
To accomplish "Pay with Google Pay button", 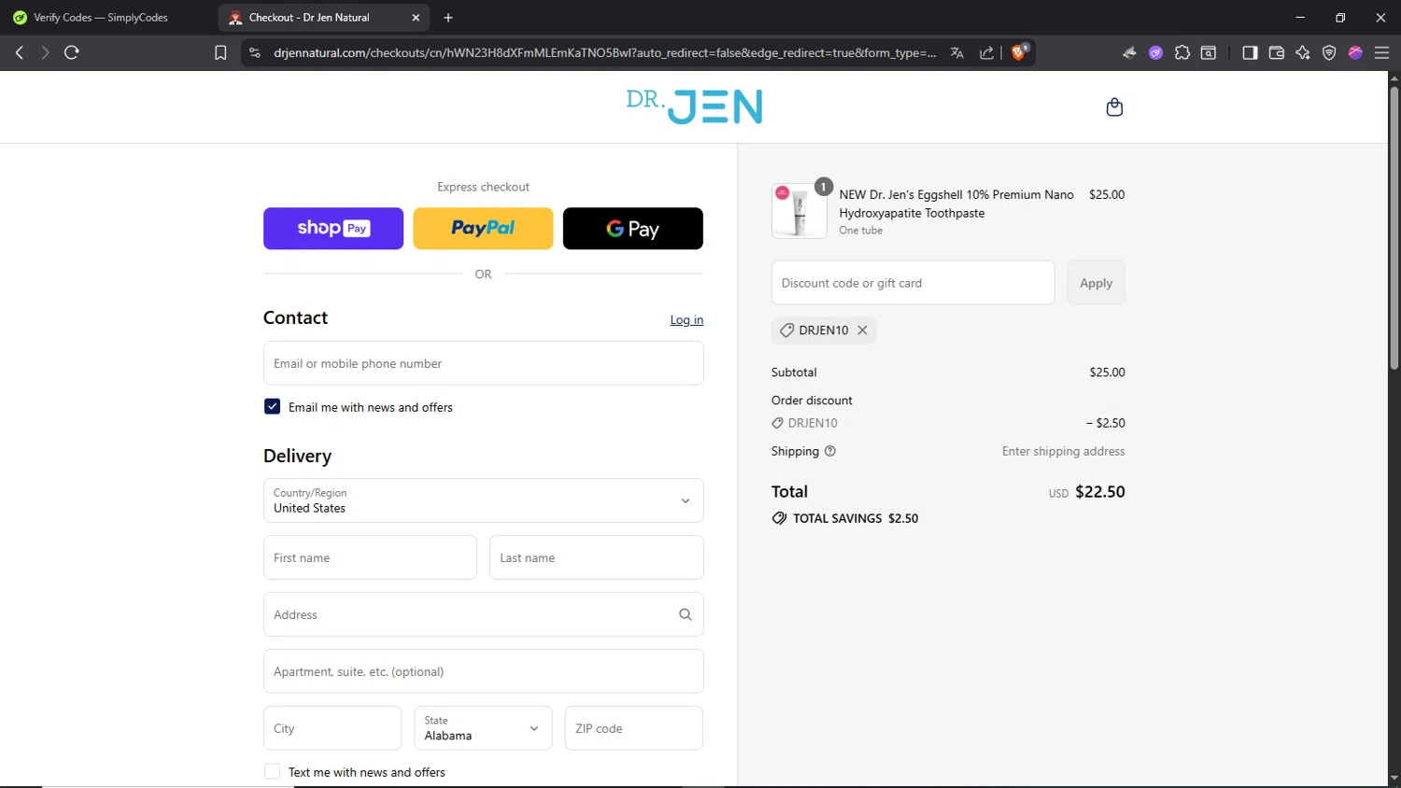I will tap(633, 229).
